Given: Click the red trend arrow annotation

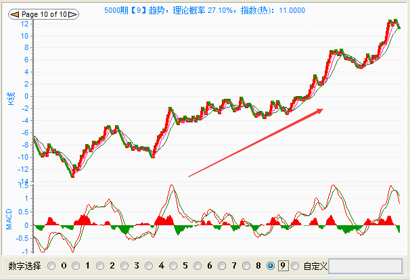Looking at the screenshot, I should pos(256,143).
